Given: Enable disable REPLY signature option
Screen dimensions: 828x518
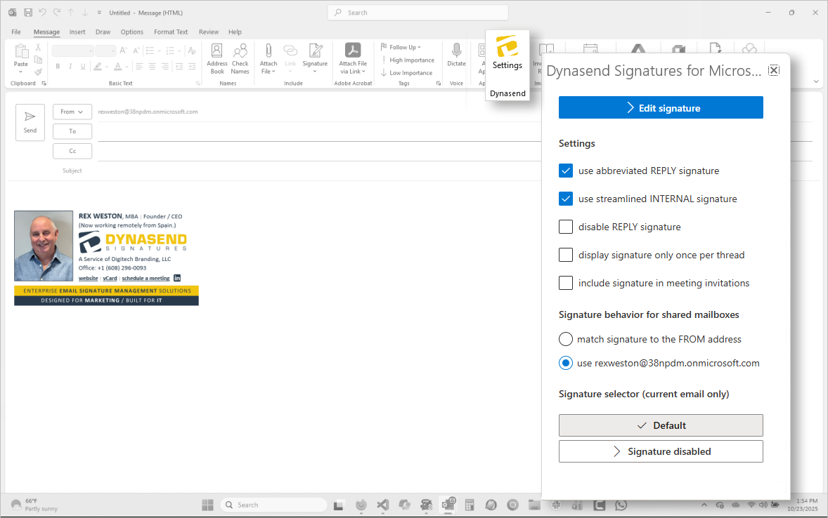Looking at the screenshot, I should 566,227.
